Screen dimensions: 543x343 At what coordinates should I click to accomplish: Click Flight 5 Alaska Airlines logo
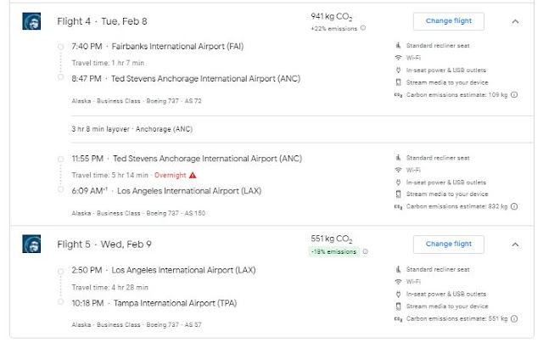(x=31, y=245)
